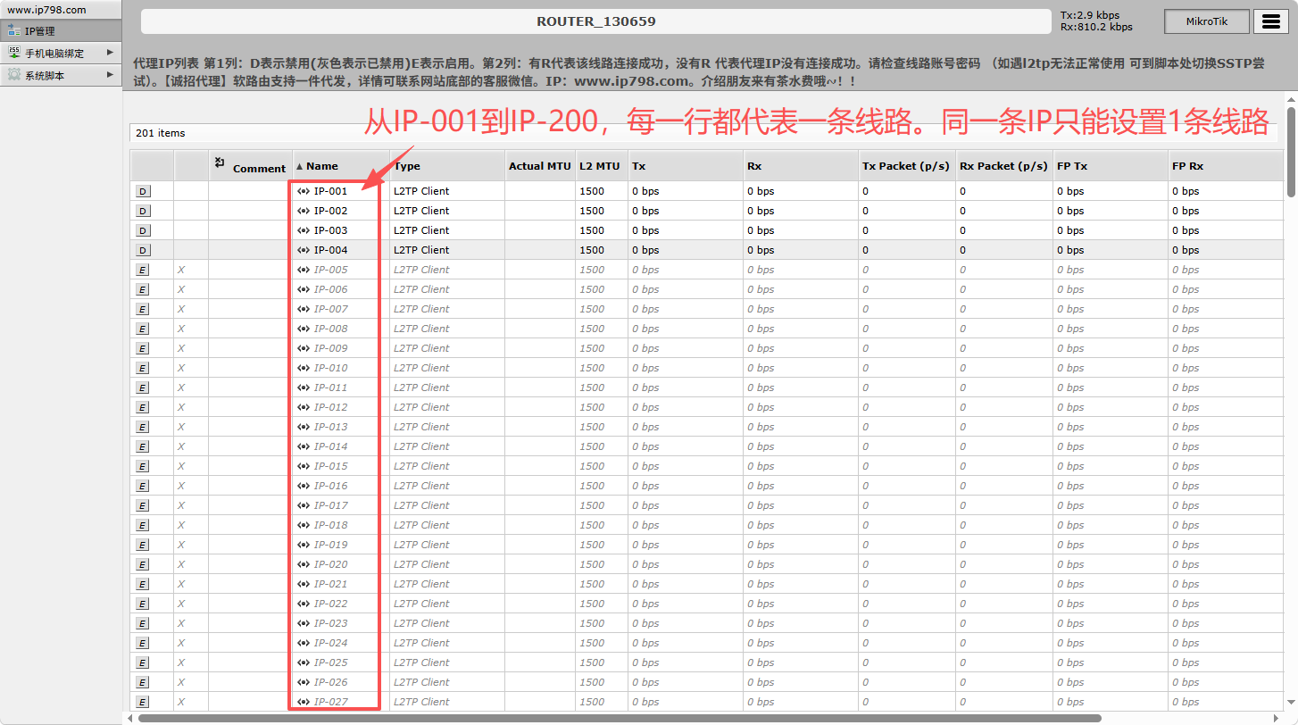Click the interface icon beside IP-013

tap(304, 427)
